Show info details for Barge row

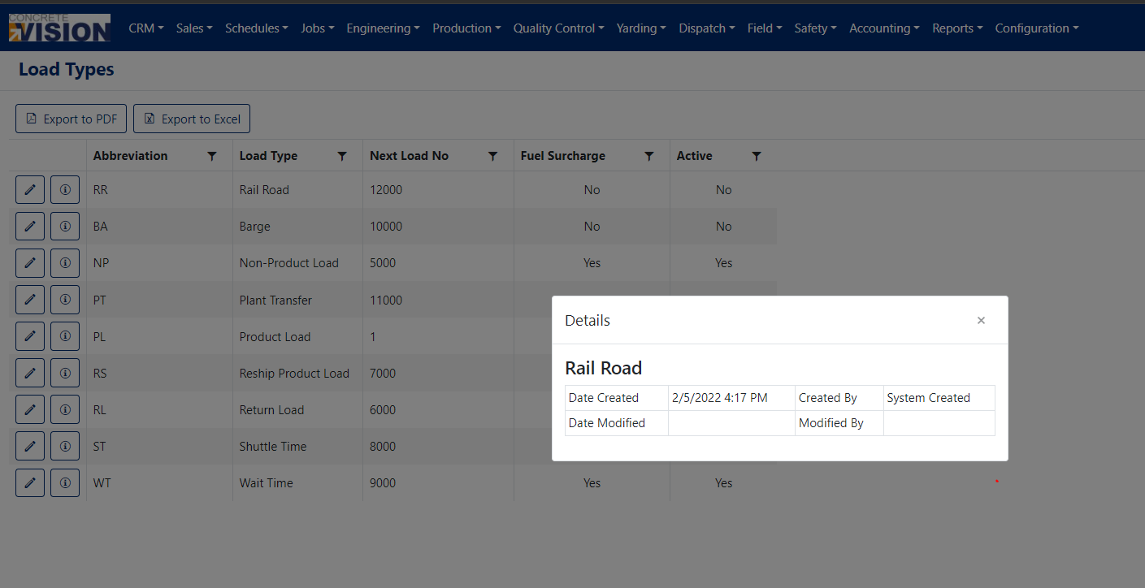65,226
